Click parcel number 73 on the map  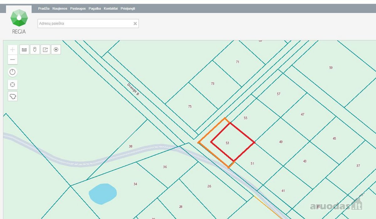pyautogui.click(x=213, y=84)
